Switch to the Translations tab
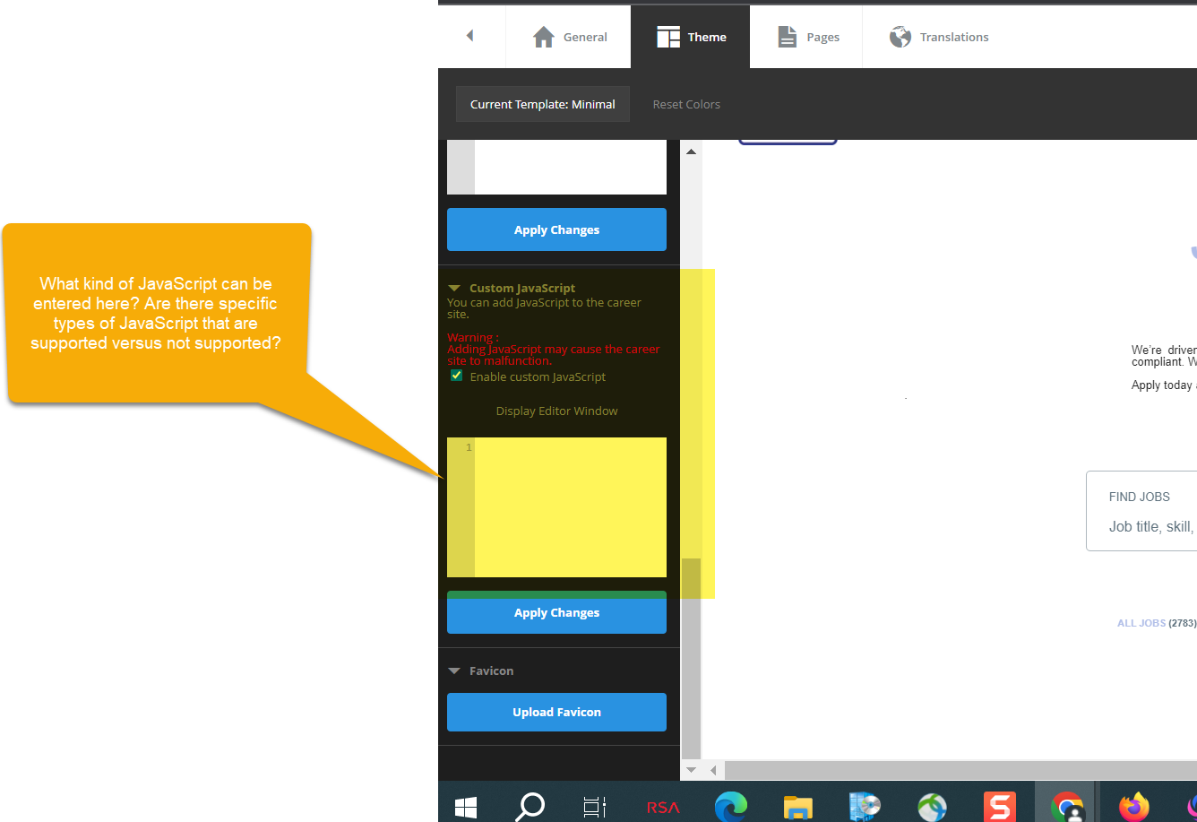 [x=938, y=37]
